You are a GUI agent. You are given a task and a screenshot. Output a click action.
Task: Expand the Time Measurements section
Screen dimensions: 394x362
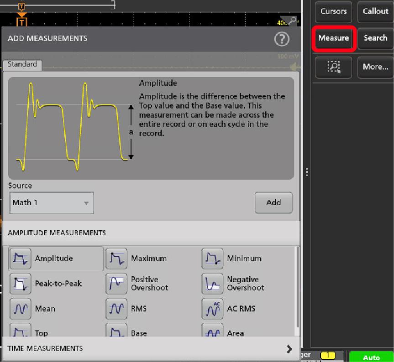click(x=289, y=349)
